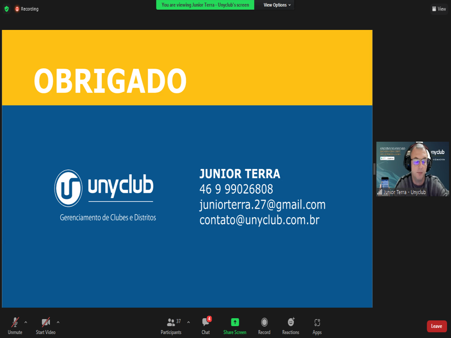Open the Reactions emoji menu
Screen dimensions: 451x338
click(291, 325)
